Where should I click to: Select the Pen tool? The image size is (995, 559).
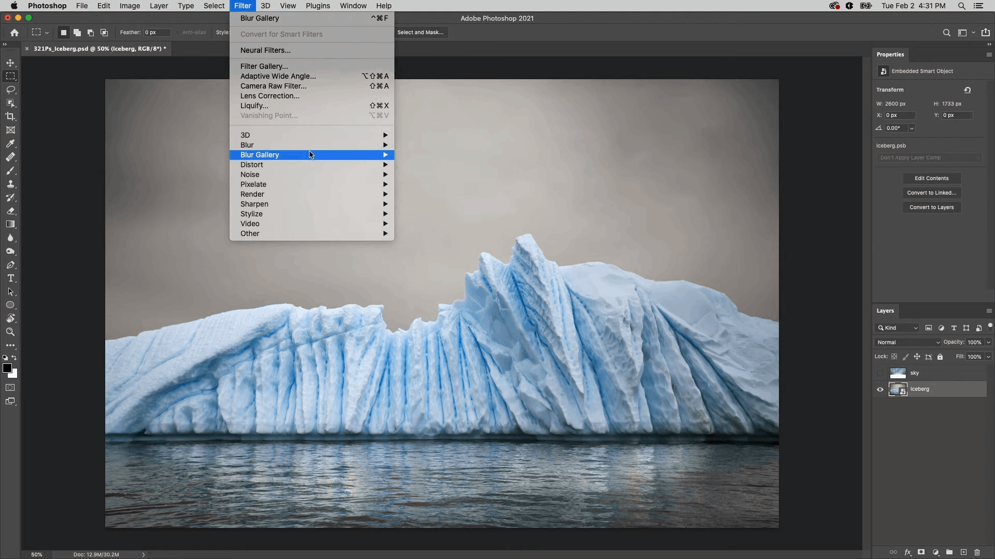(10, 264)
